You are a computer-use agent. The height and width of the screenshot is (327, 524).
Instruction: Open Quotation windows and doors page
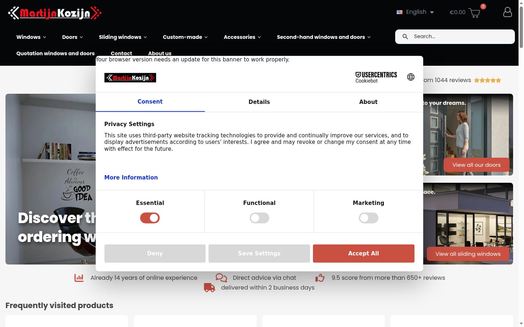[55, 53]
